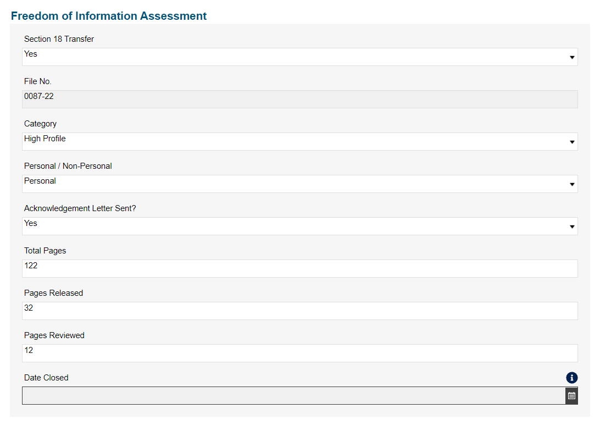Click the Date Closed info icon
This screenshot has width=600, height=425.
click(x=571, y=378)
